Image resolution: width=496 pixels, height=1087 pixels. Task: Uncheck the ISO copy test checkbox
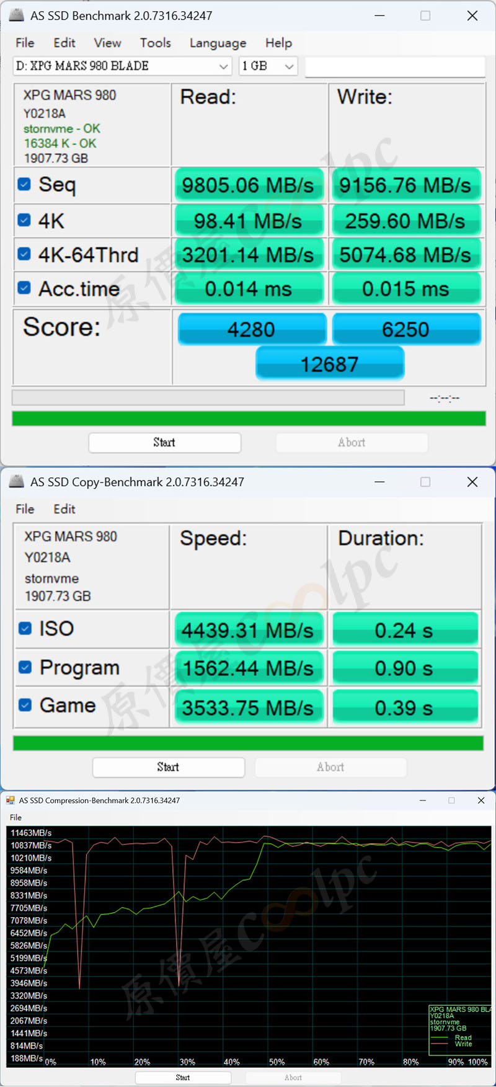tap(25, 629)
